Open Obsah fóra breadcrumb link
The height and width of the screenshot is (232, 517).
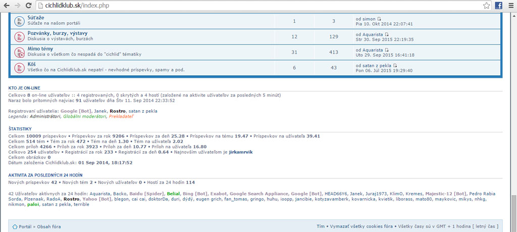50,226
